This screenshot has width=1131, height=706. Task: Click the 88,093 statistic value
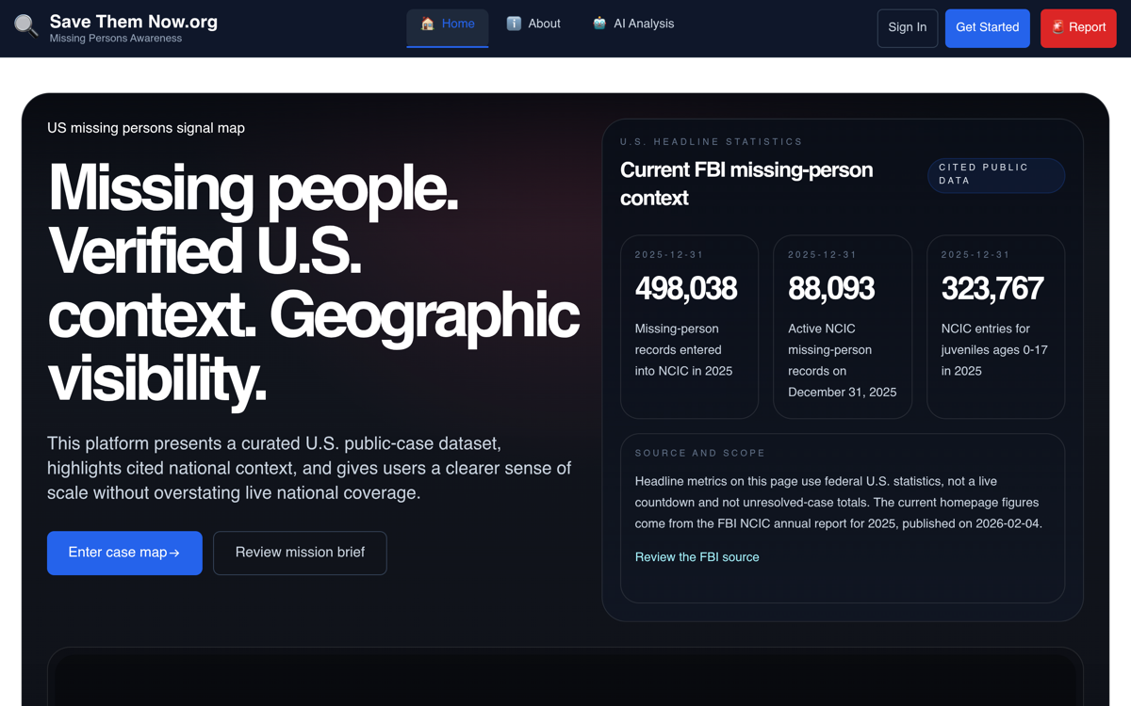pyautogui.click(x=831, y=288)
